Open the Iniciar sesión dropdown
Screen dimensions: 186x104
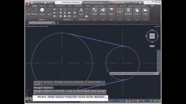pyautogui.click(x=128, y=3)
